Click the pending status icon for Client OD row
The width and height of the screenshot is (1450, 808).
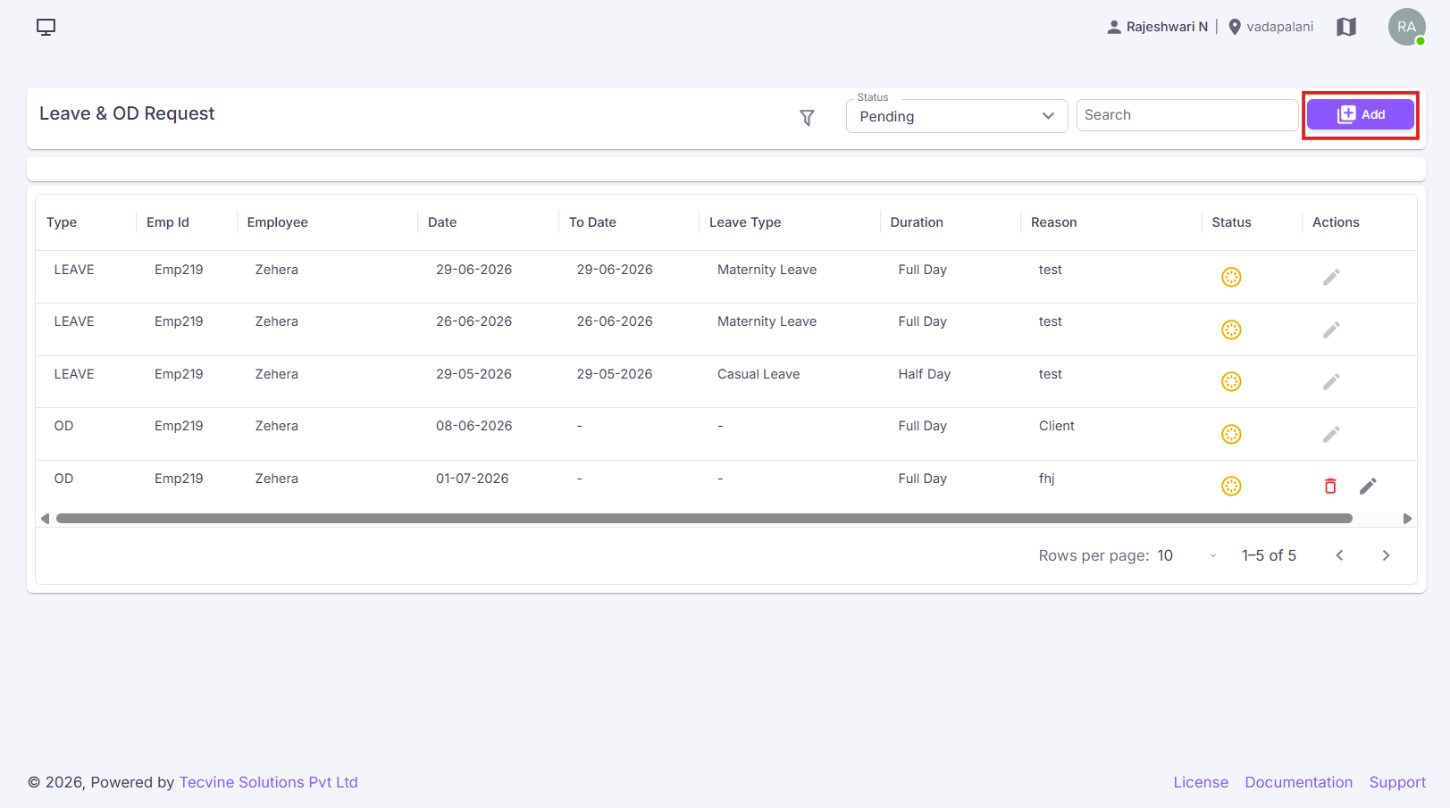coord(1231,434)
